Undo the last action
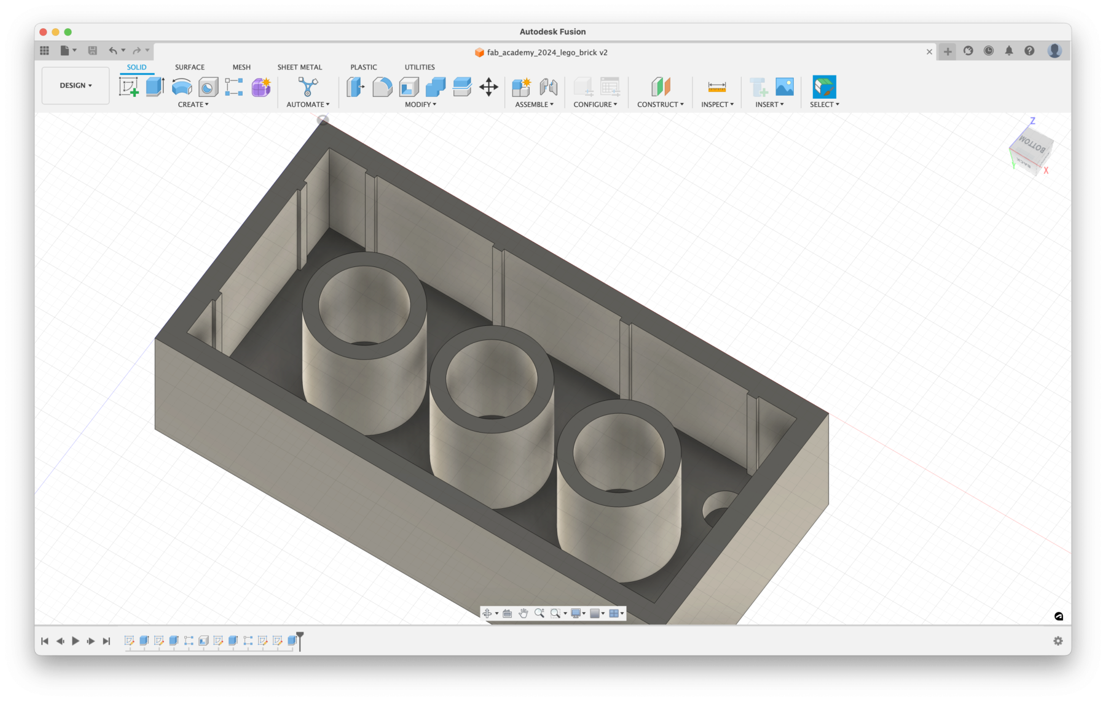Viewport: 1106px width, 701px height. (x=112, y=51)
